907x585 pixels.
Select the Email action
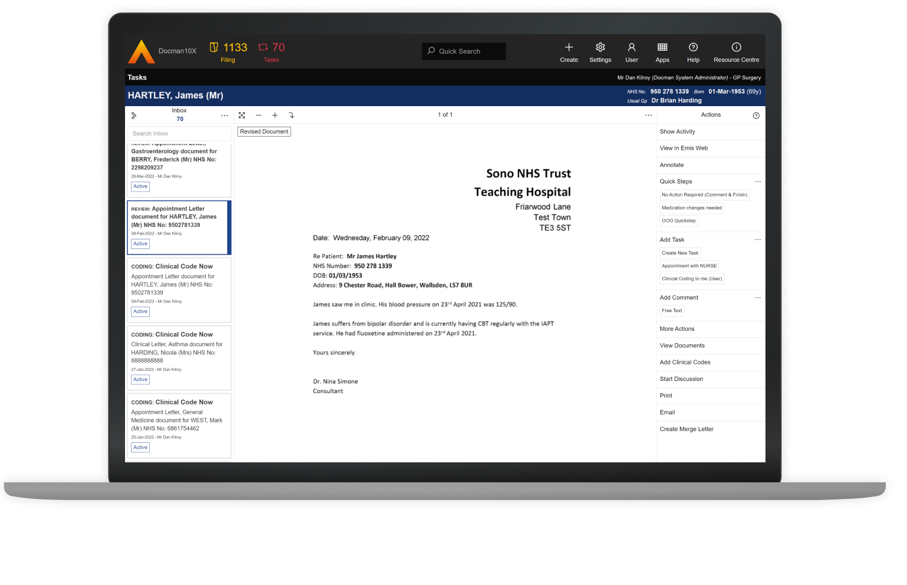711,412
